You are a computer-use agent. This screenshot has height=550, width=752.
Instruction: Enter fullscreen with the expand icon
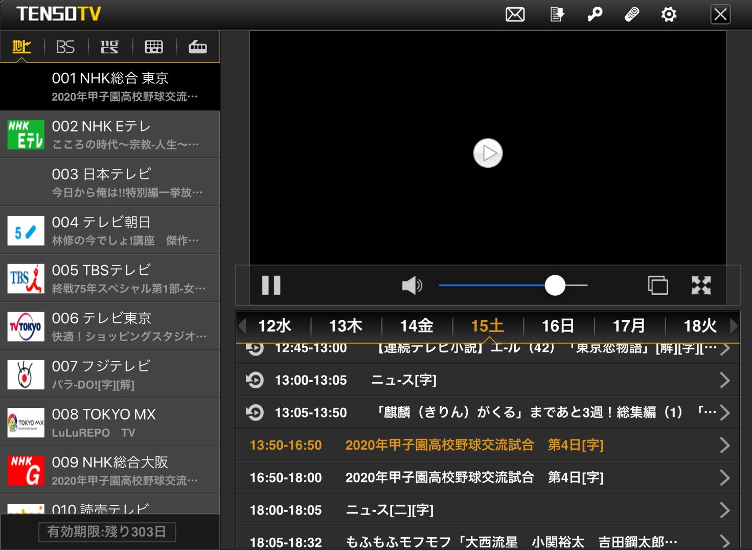click(701, 285)
